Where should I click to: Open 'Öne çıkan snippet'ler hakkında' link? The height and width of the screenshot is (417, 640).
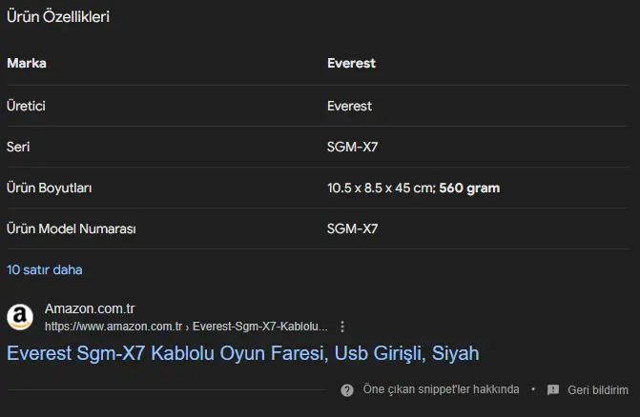441,389
